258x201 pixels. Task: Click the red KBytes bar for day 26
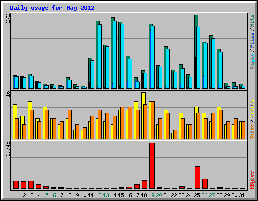point(205,184)
